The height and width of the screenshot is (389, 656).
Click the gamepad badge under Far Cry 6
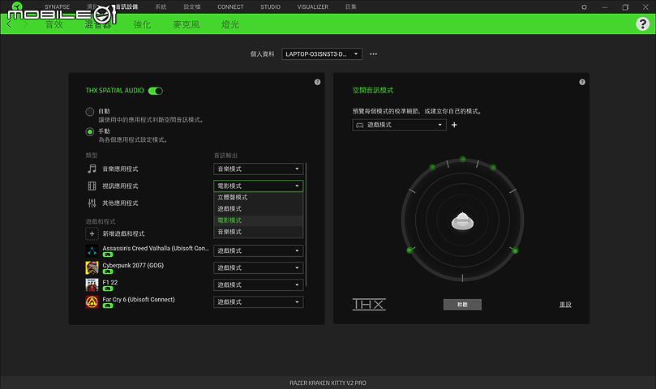(108, 306)
